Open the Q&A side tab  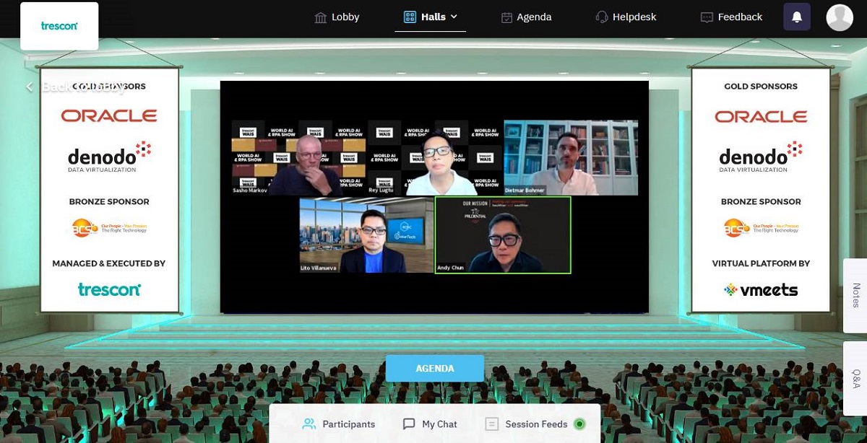pos(855,378)
